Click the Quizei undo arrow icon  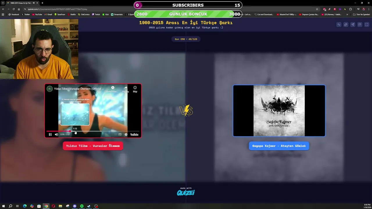339,25
